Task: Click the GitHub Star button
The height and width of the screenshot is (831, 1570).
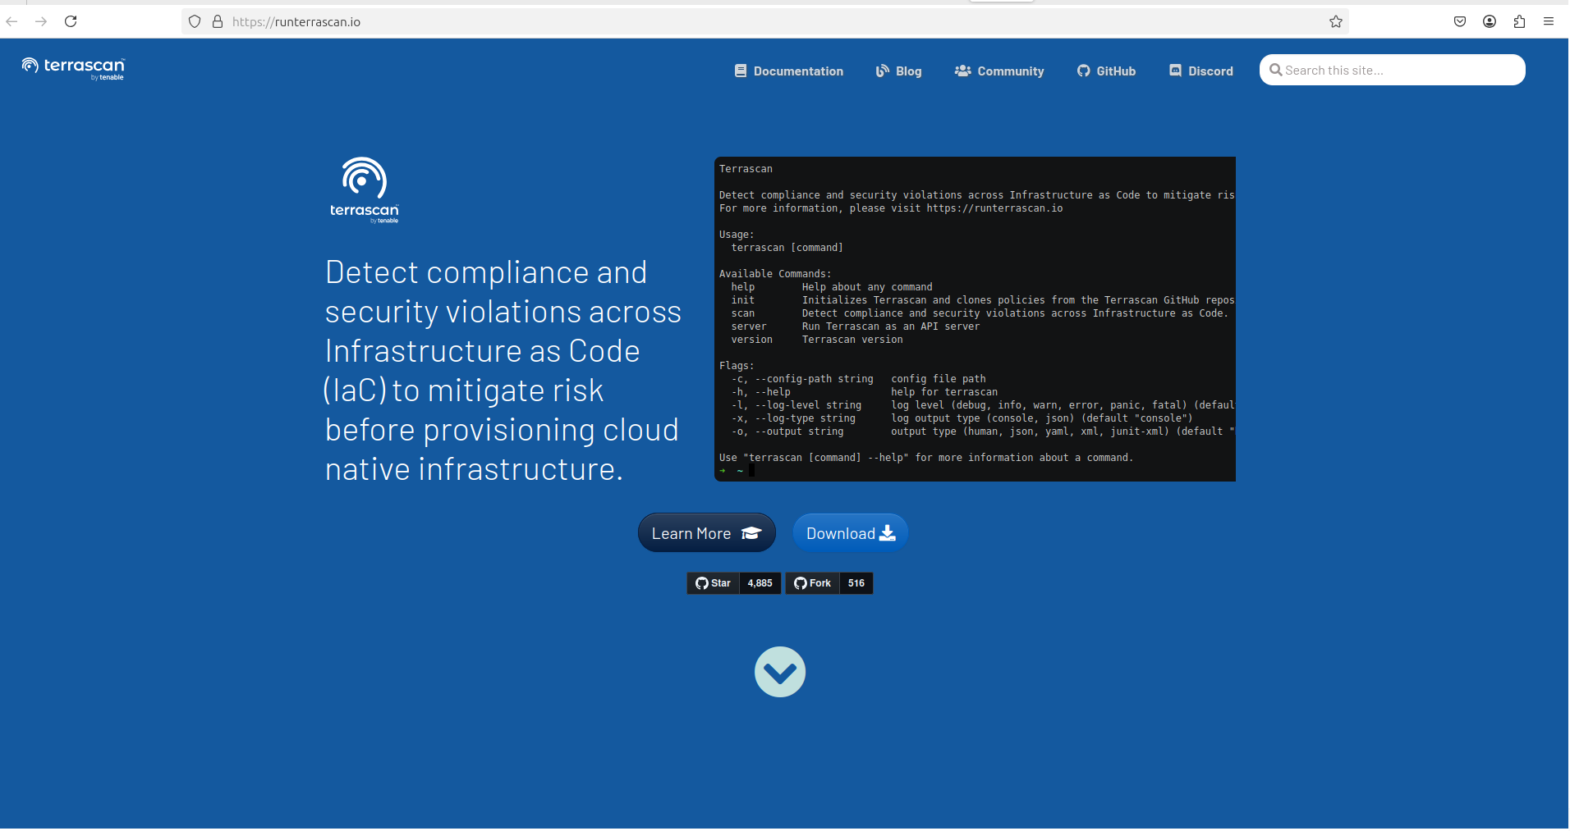Action: (713, 583)
